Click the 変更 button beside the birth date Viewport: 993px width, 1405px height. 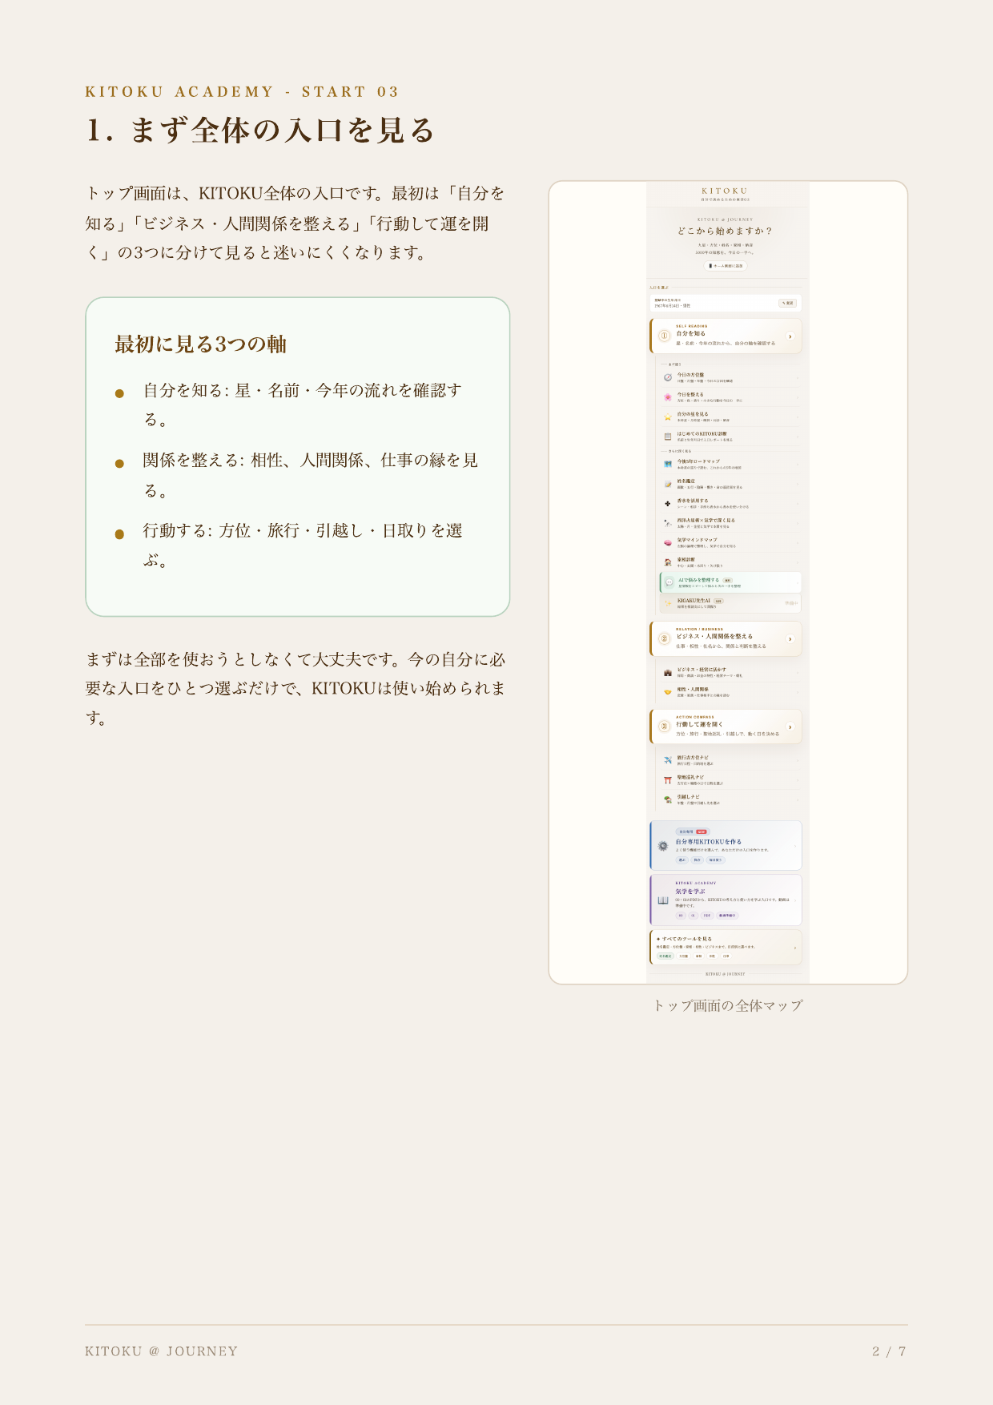788,303
